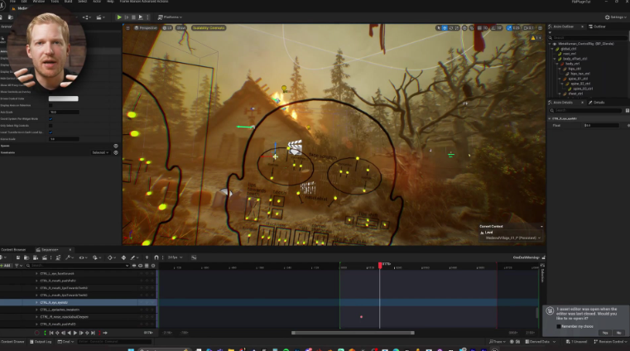The height and width of the screenshot is (351, 630).
Task: Click the Sequencer horizontal timeline scrollbar
Action: 353,333
